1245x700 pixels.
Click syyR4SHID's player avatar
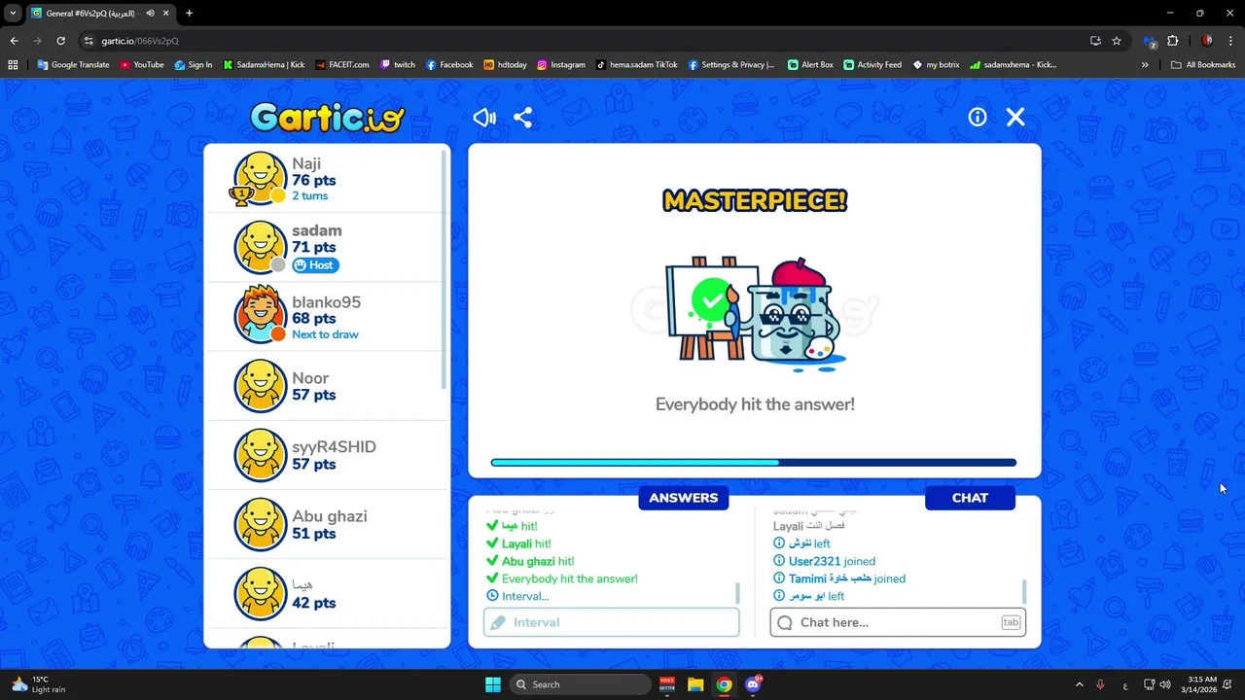point(260,455)
